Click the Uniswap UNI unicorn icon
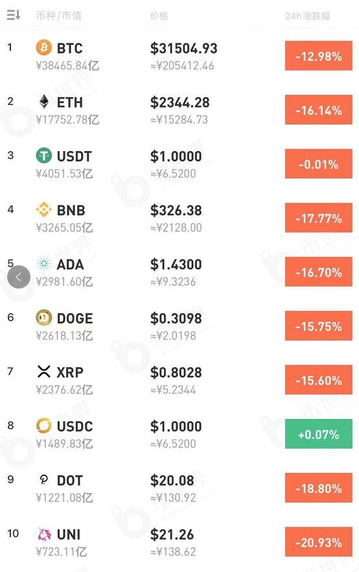 tap(45, 534)
